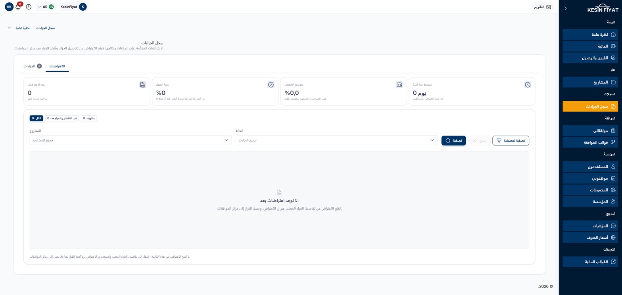622x295 pixels.
Task: Click the globe icon next to أسعار الصرف
Action: [x=613, y=238]
